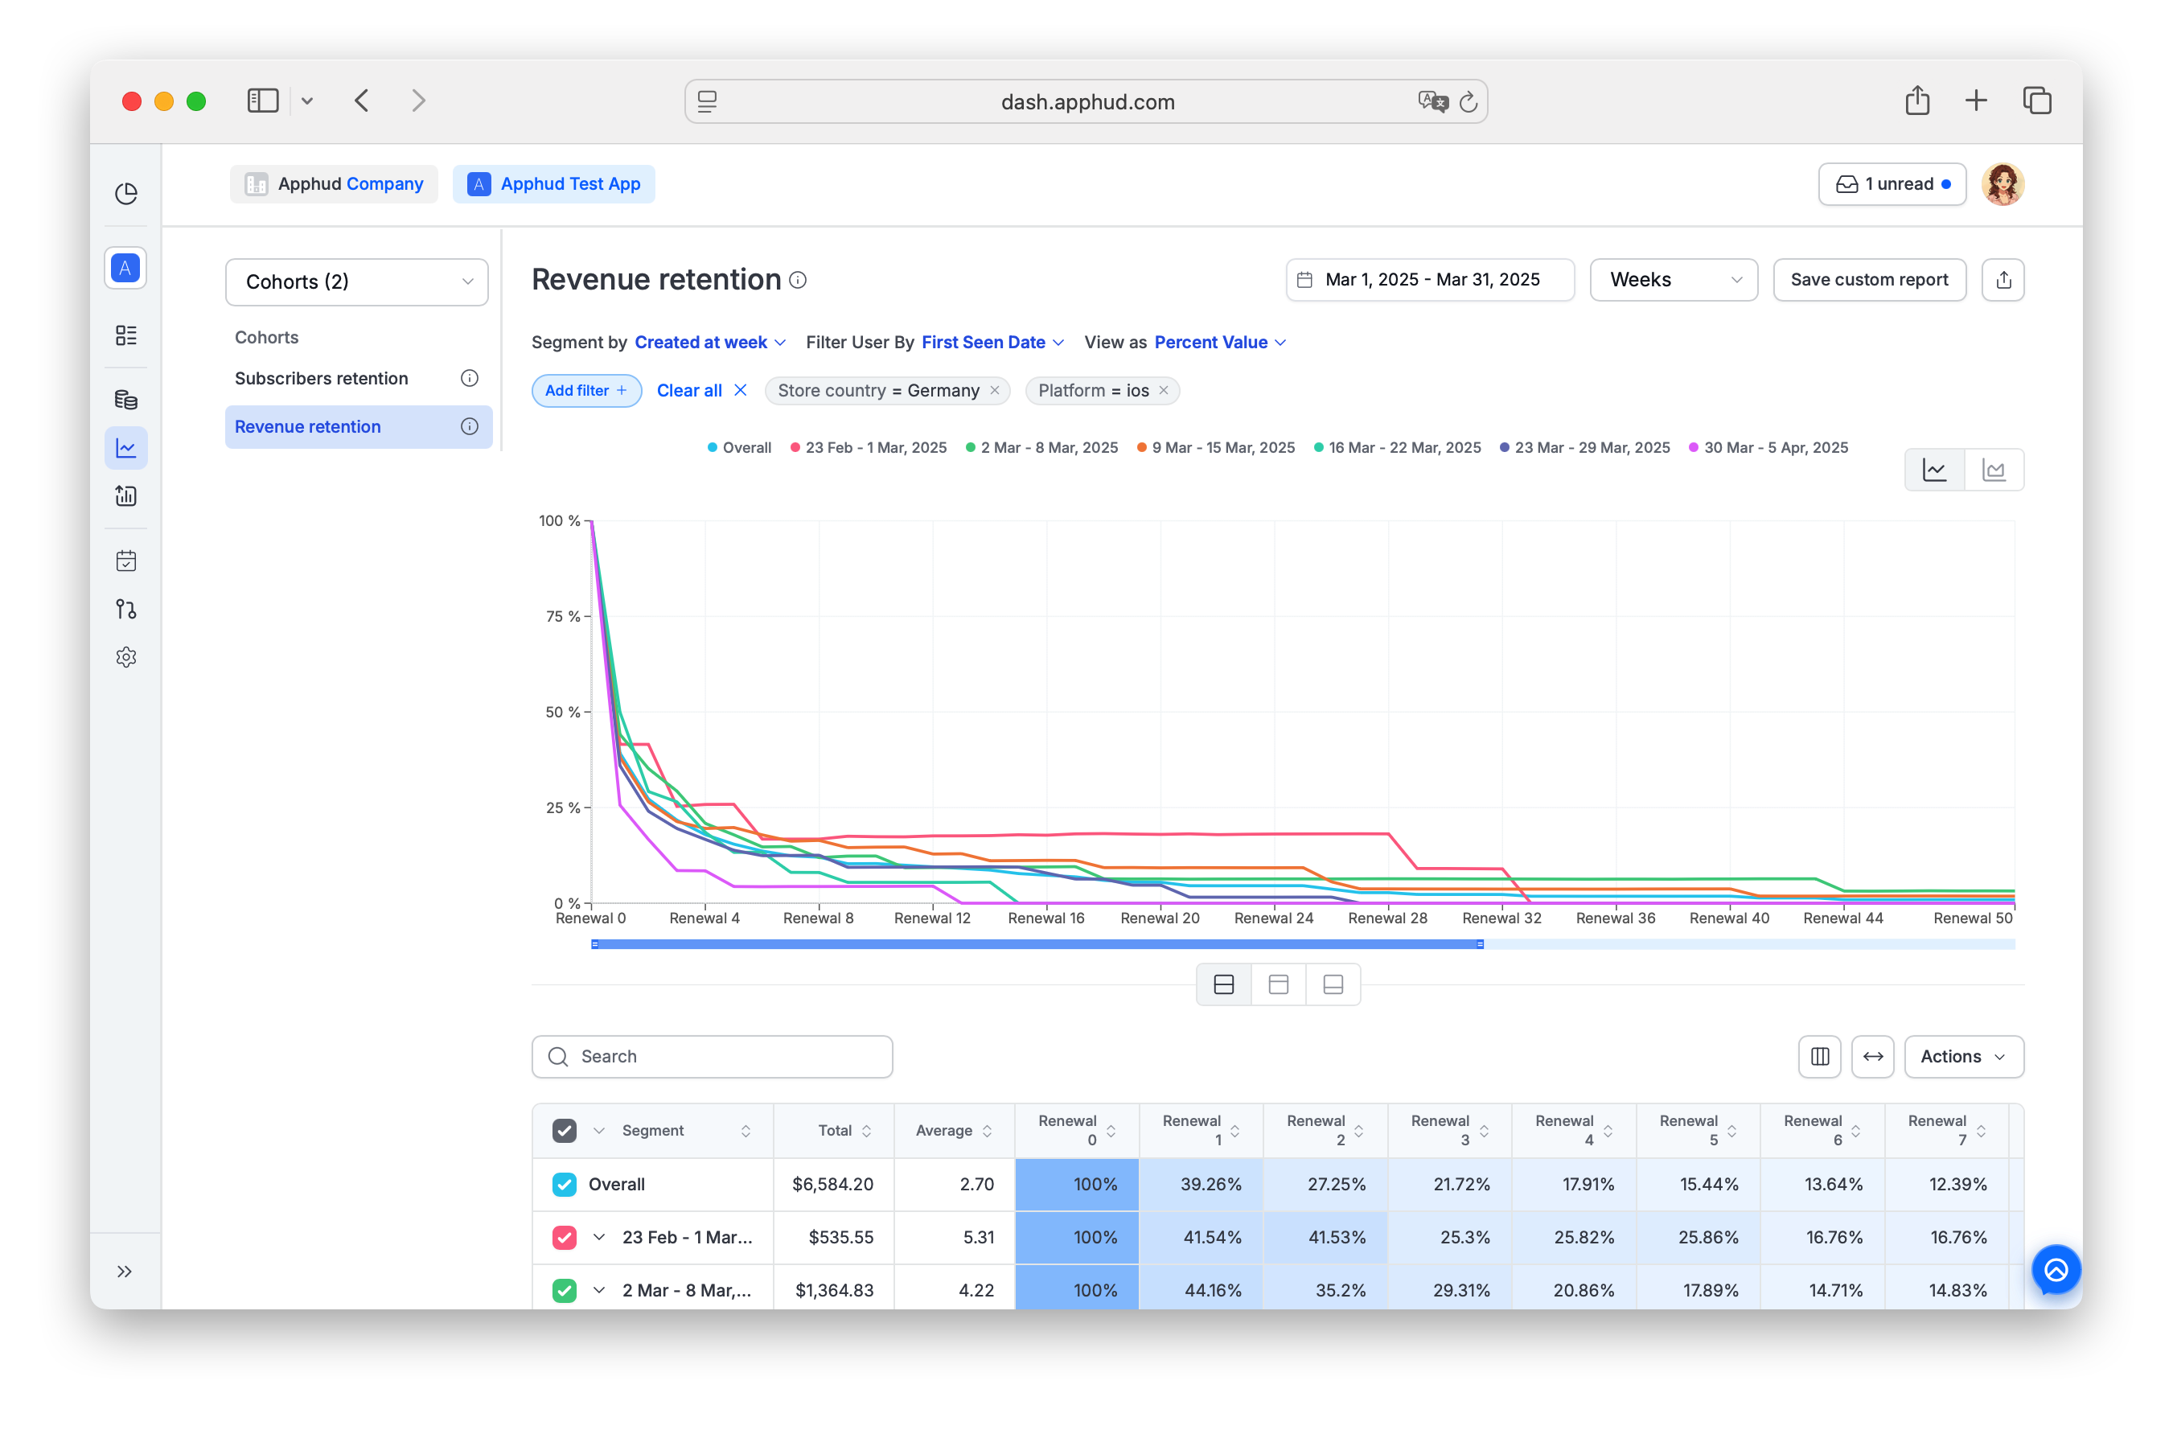Click the chart range slider right handle

pyautogui.click(x=1480, y=944)
